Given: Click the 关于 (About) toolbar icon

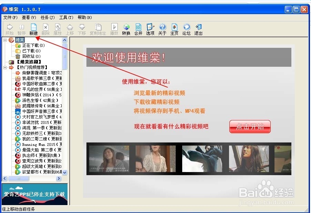Looking at the screenshot, I should pos(162,29).
